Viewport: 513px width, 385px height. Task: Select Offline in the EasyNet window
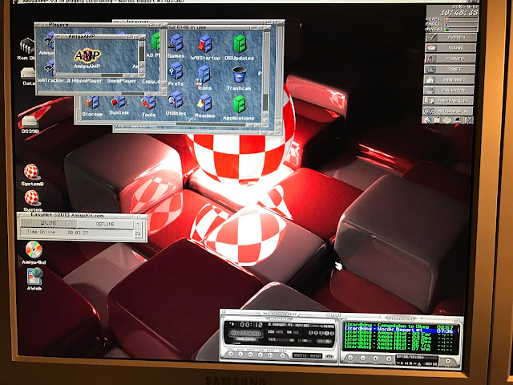[x=105, y=225]
